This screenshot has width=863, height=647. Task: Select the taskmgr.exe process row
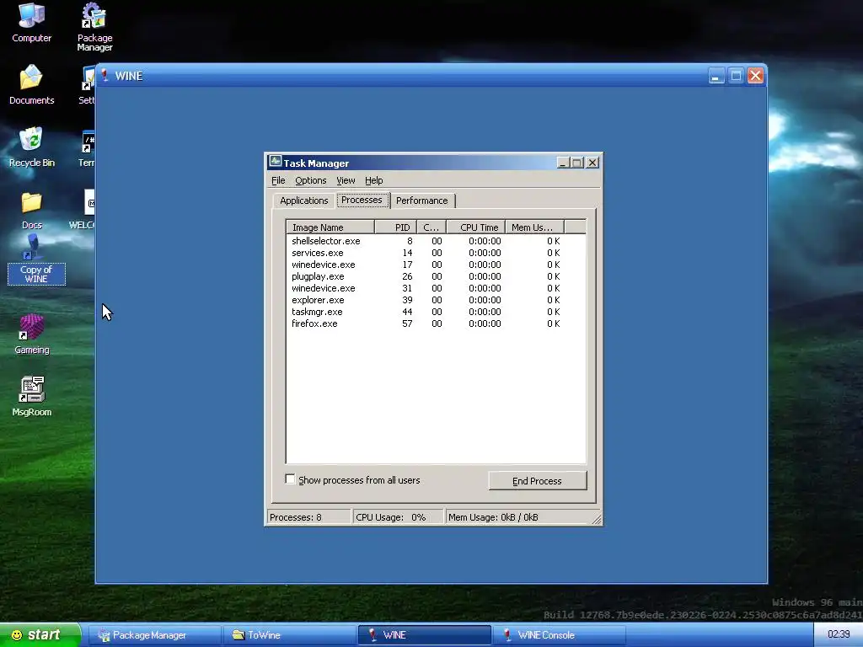pos(436,312)
